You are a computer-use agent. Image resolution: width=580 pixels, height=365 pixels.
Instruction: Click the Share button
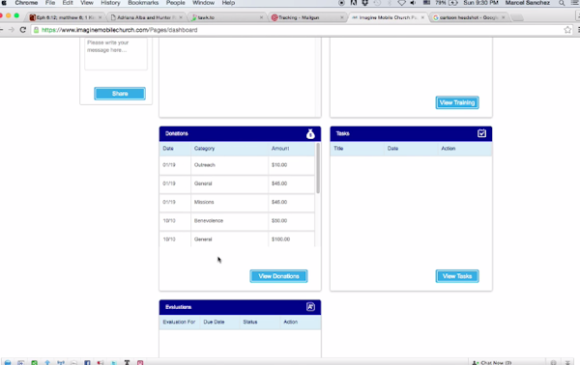120,94
